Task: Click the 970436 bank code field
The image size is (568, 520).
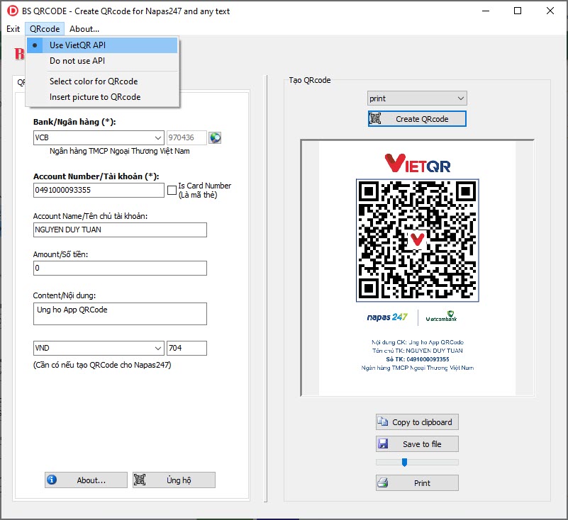Action: point(186,138)
